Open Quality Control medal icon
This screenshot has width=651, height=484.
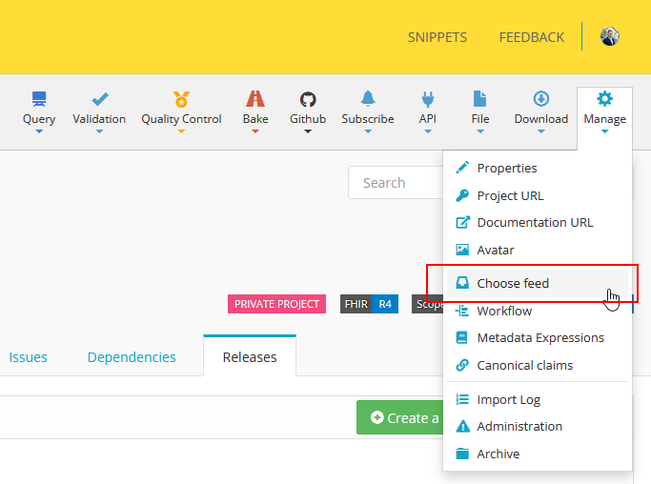[181, 99]
